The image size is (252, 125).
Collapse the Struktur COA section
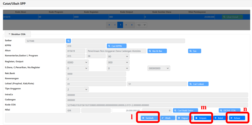[x=17, y=34]
